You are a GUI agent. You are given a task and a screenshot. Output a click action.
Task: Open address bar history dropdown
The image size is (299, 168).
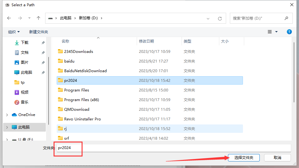pos(208,18)
